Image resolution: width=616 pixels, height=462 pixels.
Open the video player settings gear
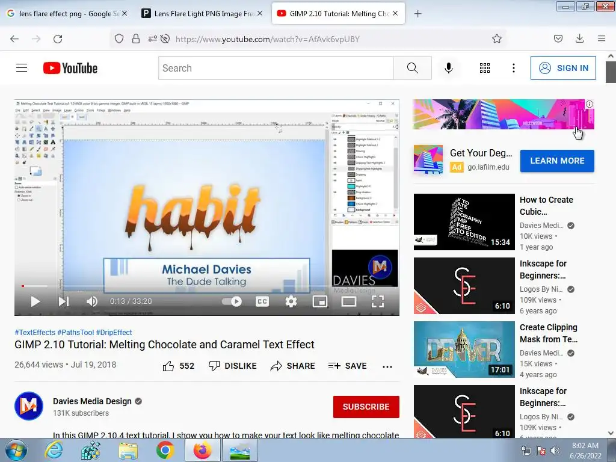(291, 301)
